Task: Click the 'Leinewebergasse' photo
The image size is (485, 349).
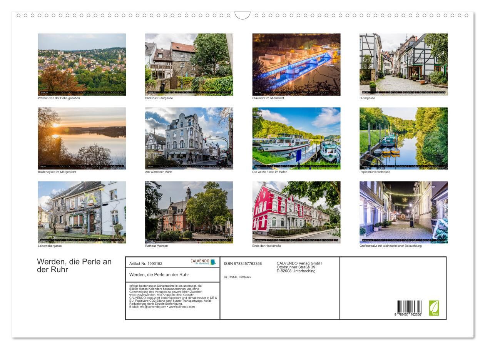Action: pyautogui.click(x=82, y=212)
